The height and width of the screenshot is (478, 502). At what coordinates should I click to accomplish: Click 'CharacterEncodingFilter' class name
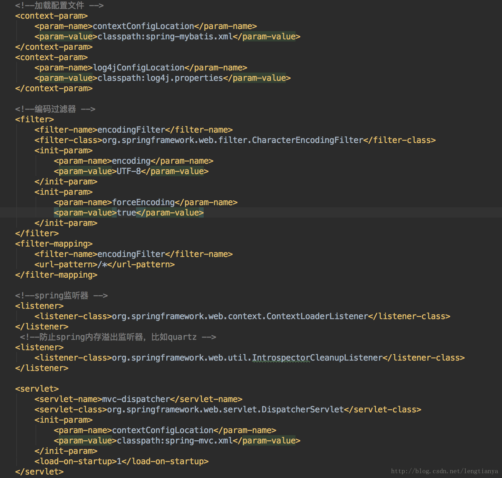[308, 140]
